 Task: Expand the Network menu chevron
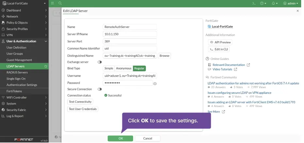point(46,16)
